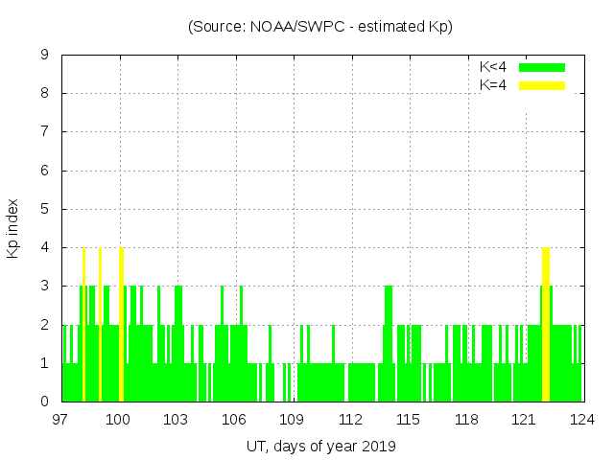Click the NOAA/SWPC estimated Kp chart title
614x460 pixels.
click(x=320, y=27)
